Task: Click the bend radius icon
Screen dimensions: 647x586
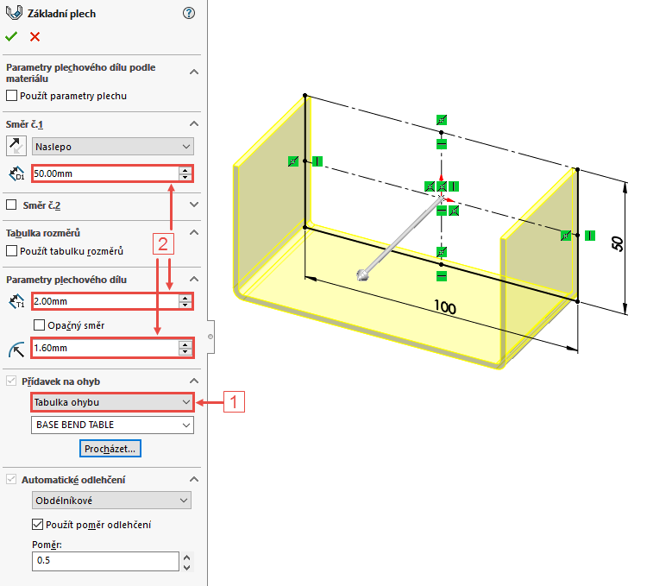Action: [x=16, y=349]
